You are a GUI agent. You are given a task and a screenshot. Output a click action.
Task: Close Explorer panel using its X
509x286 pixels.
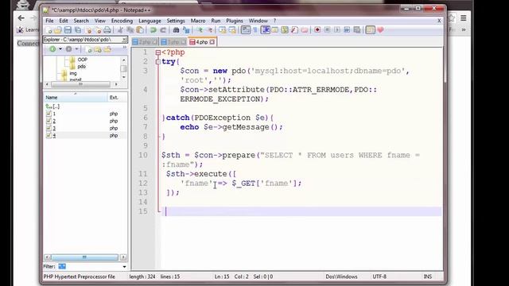(124, 40)
